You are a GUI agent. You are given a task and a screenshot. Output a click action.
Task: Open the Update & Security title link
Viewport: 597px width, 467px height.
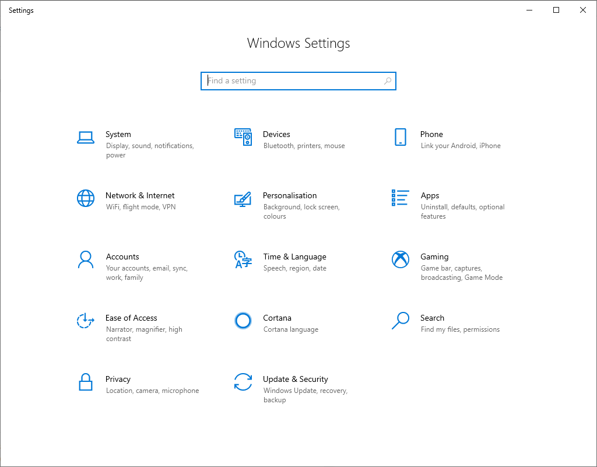point(296,380)
